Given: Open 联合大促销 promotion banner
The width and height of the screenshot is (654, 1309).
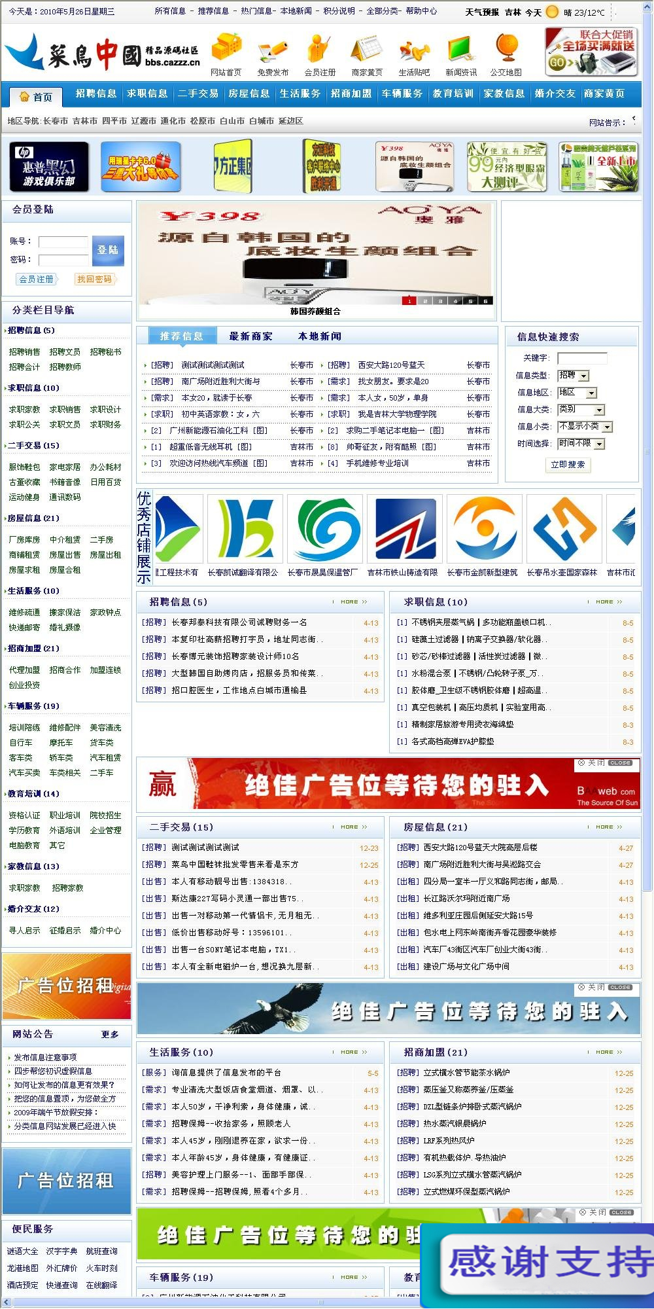Looking at the screenshot, I should [591, 52].
